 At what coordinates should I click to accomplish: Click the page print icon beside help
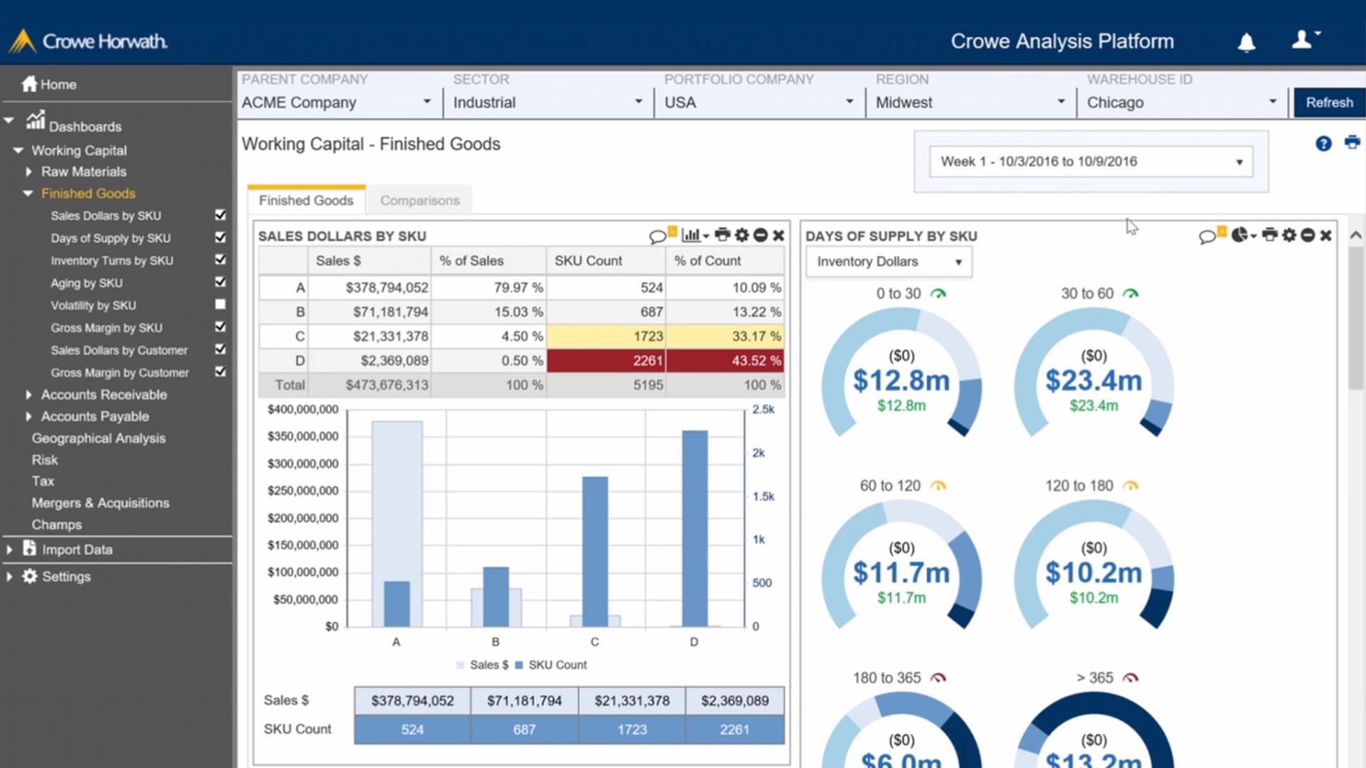click(x=1352, y=142)
